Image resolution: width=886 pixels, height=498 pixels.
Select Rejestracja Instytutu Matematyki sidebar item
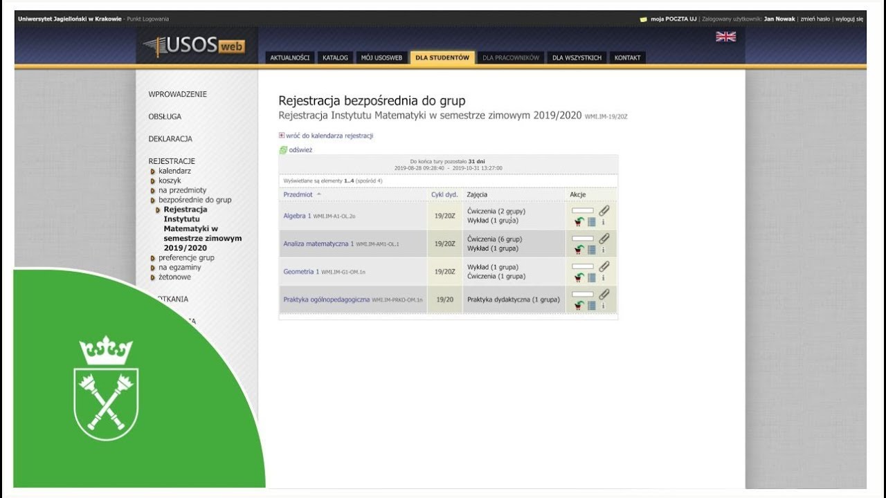[203, 228]
